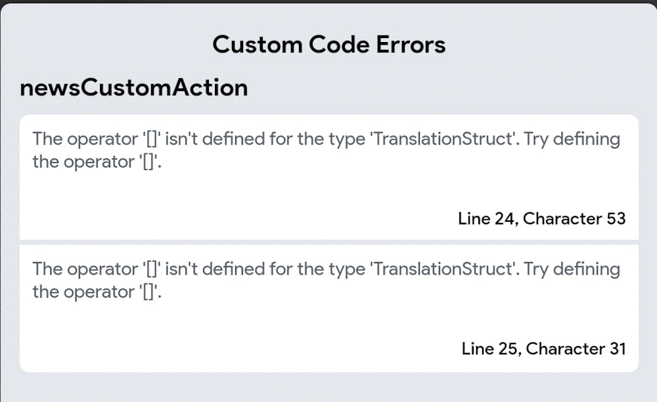Image resolution: width=657 pixels, height=402 pixels.
Task: Open the Line 24, Character 53 location
Action: coord(541,219)
